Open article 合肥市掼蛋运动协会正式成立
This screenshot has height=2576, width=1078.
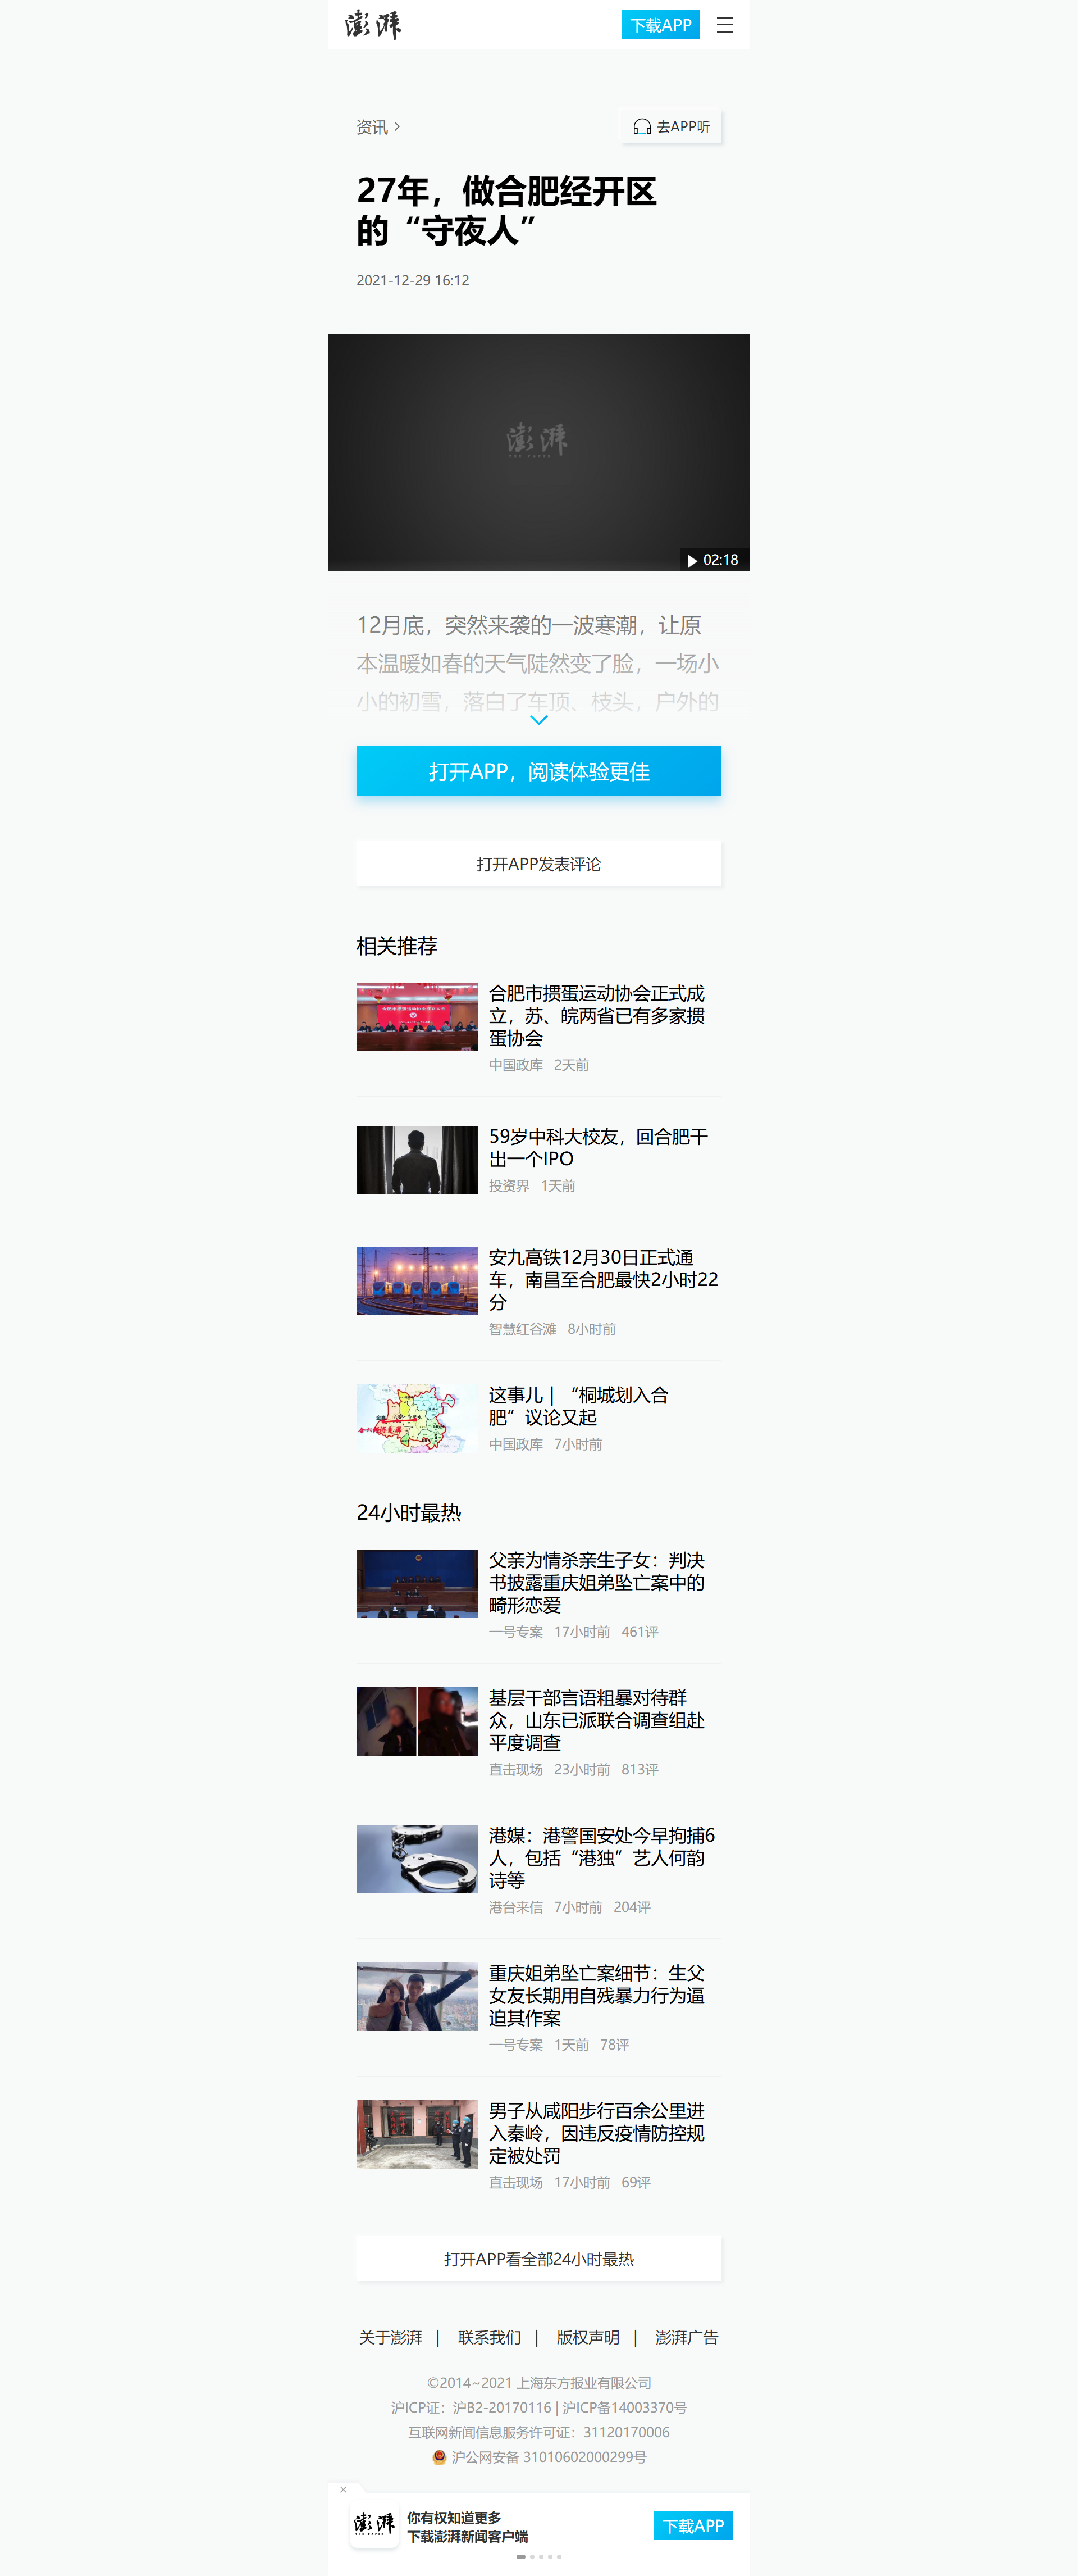click(x=597, y=1015)
